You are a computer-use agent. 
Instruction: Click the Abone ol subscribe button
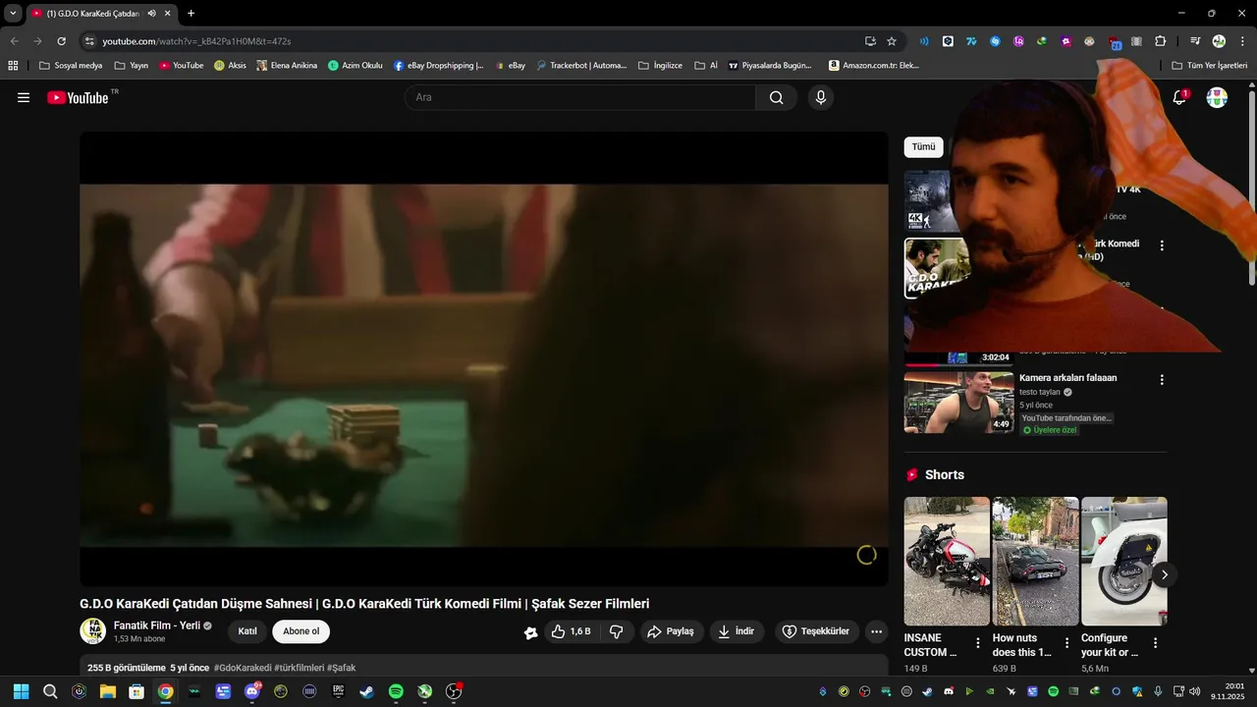coord(301,631)
